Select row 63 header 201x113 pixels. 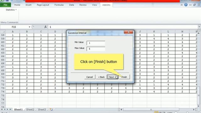[3, 53]
